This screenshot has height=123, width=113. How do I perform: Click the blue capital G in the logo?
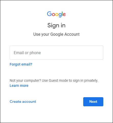point(49,14)
